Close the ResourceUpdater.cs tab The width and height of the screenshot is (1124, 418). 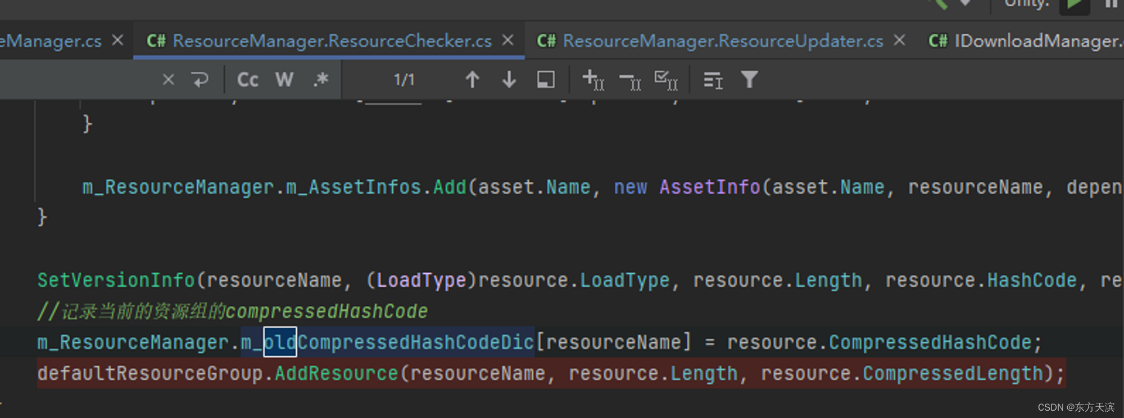point(900,40)
